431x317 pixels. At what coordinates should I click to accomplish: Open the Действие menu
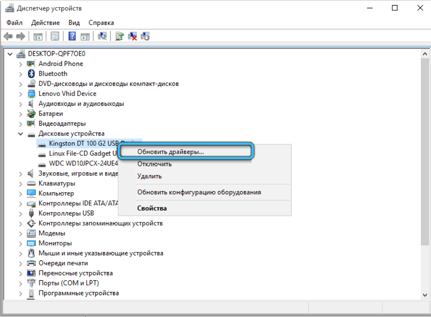pyautogui.click(x=45, y=22)
